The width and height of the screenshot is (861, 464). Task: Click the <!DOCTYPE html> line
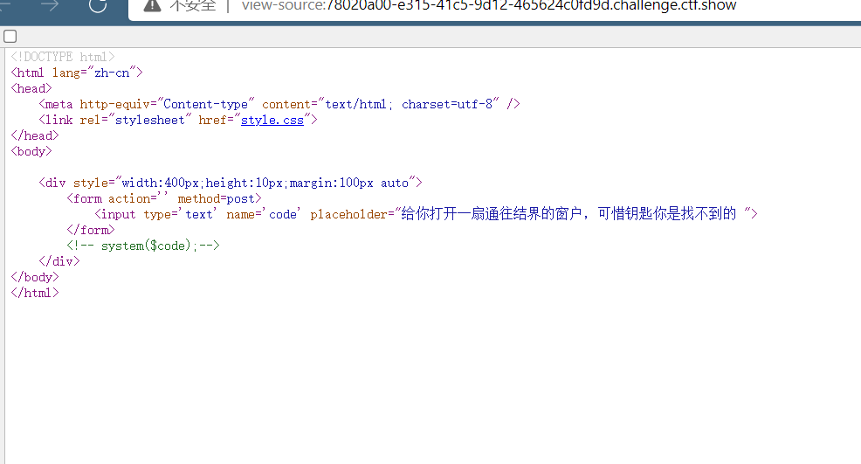click(x=63, y=57)
